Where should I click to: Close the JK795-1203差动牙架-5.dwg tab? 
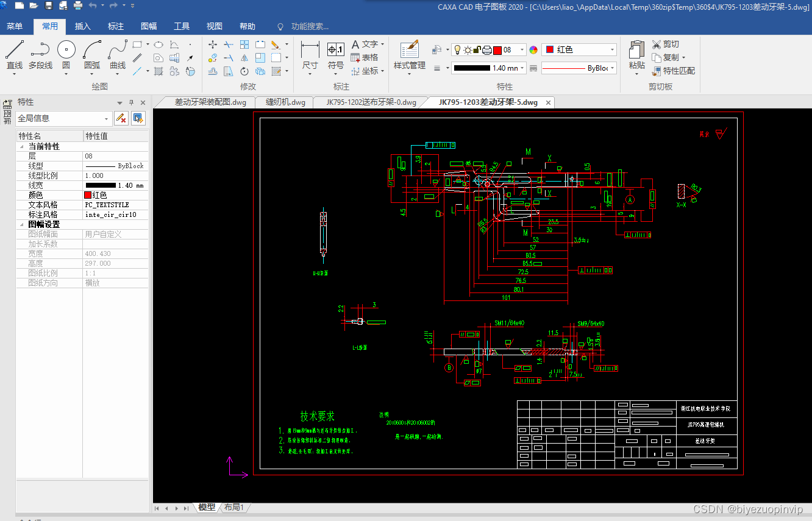[548, 102]
